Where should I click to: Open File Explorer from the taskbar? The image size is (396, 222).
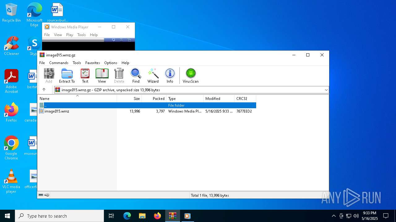coord(142,216)
